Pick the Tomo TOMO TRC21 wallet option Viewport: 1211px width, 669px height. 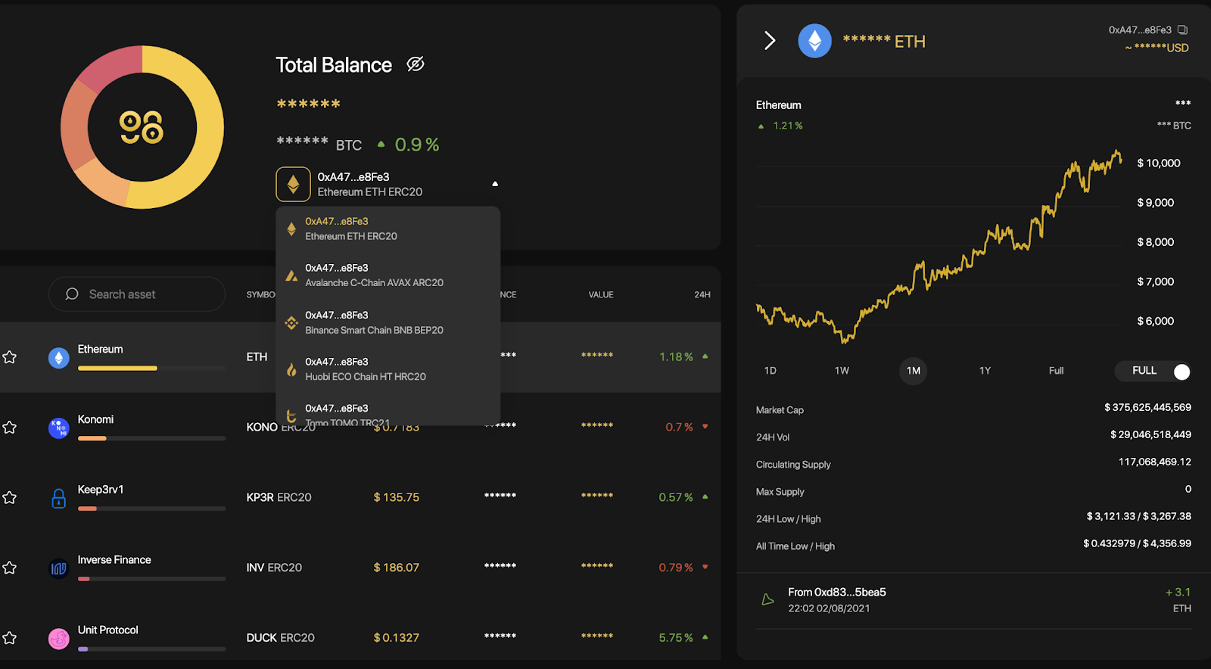click(388, 415)
